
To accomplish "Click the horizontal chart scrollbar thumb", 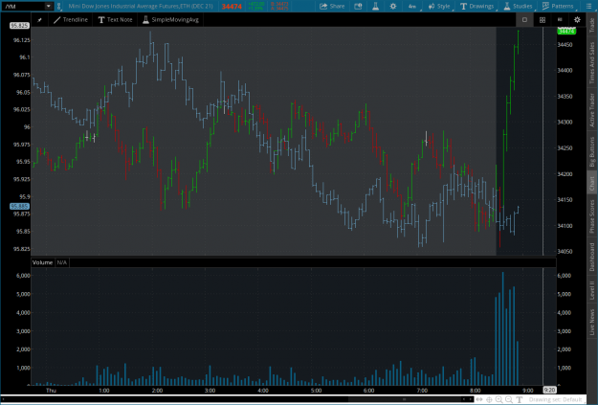I will 404,399.
